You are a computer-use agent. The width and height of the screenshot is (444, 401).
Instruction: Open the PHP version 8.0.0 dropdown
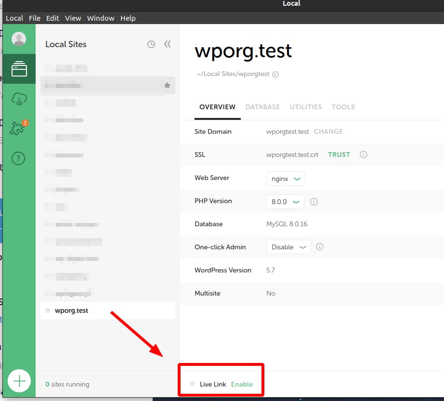[285, 202]
